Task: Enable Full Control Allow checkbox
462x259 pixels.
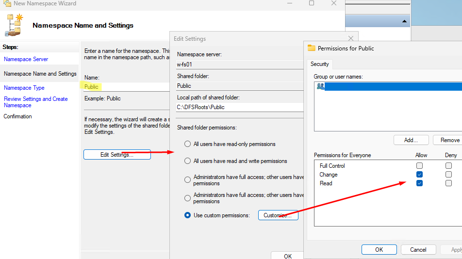Action: 419,166
